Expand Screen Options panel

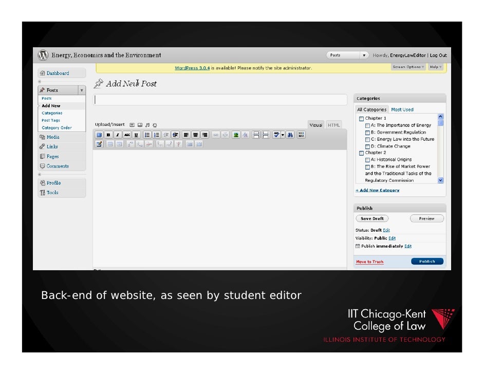(x=408, y=67)
